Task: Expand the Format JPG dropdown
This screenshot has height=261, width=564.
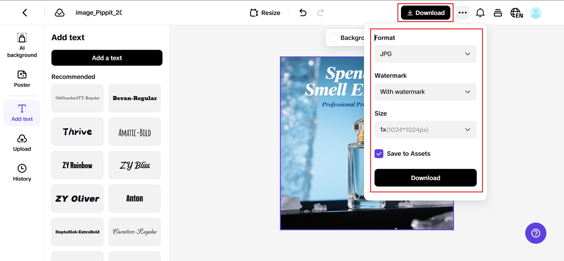Action: pyautogui.click(x=425, y=54)
